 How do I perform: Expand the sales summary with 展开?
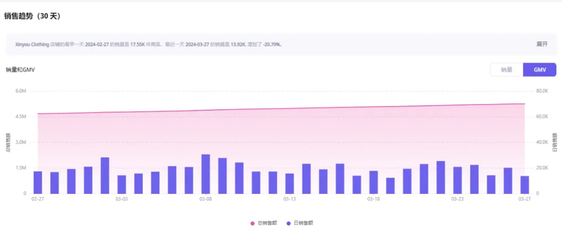(x=542, y=44)
